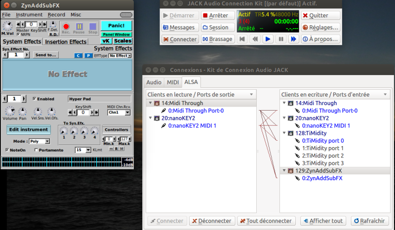Image resolution: width=395 pixels, height=230 pixels.
Task: Click the JACK transport rewind button
Action: point(255,39)
